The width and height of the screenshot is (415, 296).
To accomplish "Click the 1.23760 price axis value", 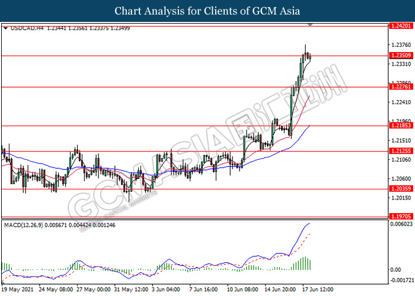I will click(398, 44).
